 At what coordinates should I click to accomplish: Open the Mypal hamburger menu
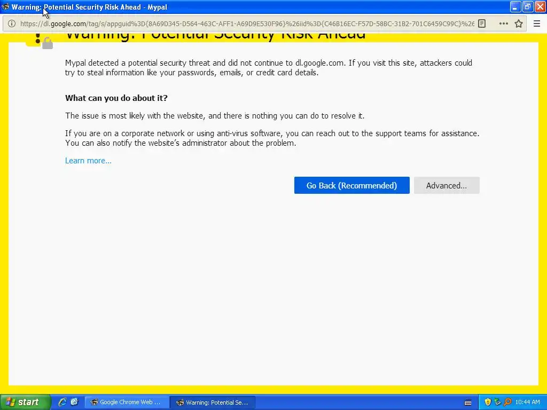click(537, 23)
